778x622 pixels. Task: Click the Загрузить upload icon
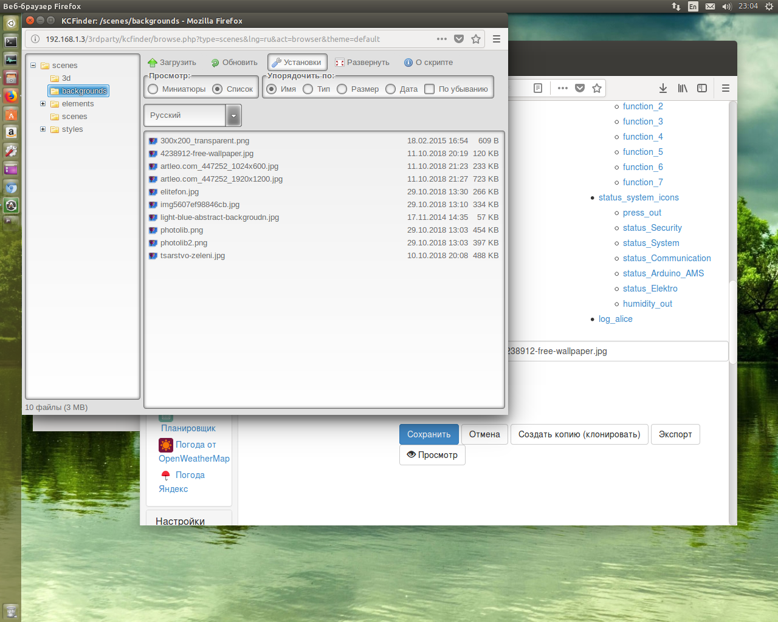(153, 63)
